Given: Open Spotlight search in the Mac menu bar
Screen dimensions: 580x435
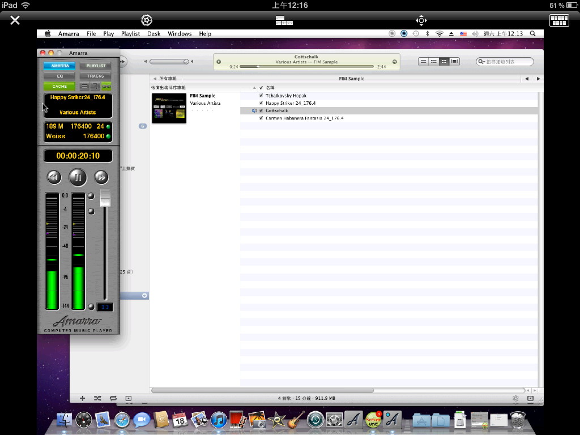Looking at the screenshot, I should 532,33.
